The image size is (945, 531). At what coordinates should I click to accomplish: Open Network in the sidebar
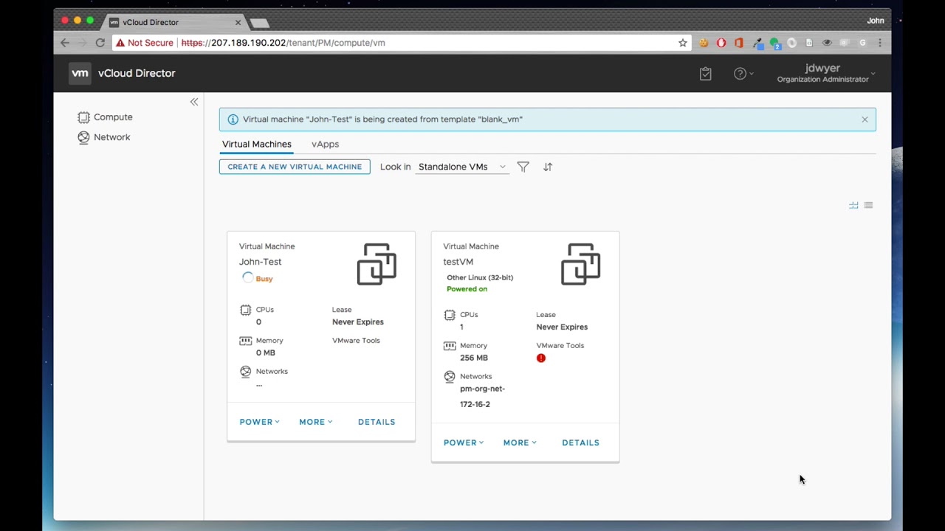pos(111,137)
